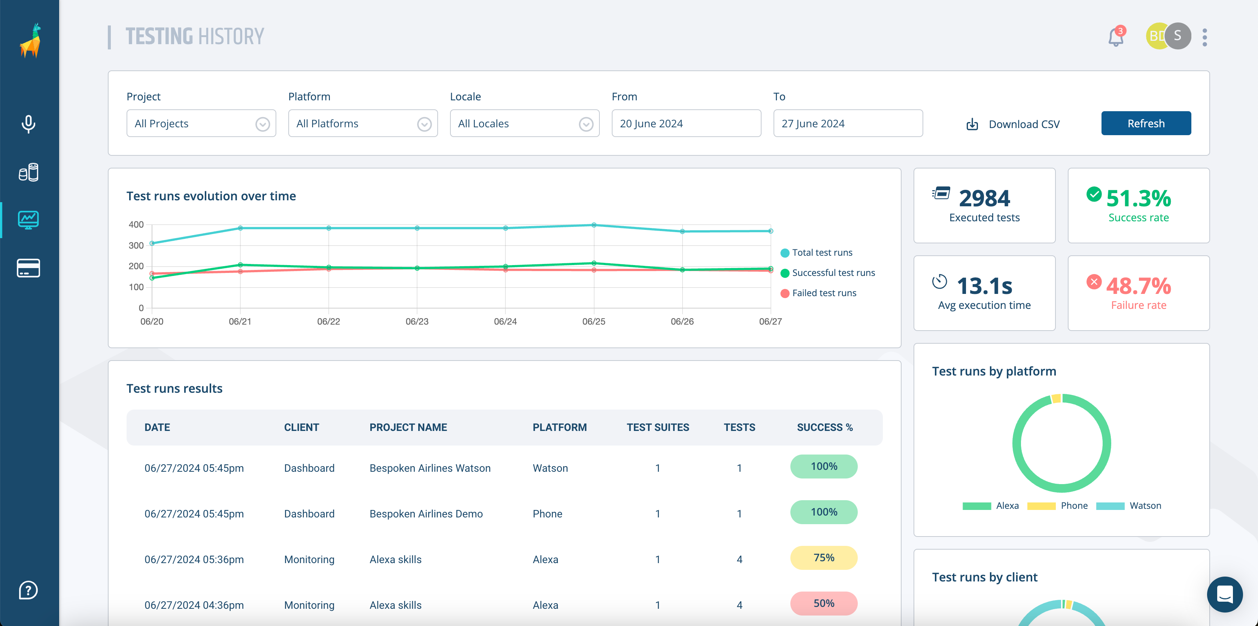
Task: Open the three-dot options menu
Action: [1205, 37]
